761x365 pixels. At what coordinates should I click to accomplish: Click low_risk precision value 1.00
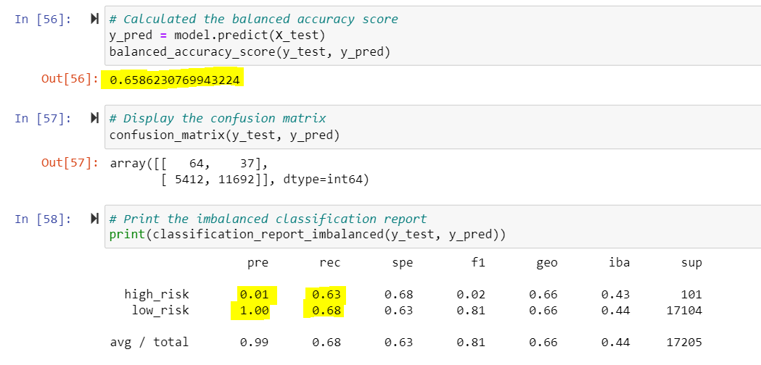coord(255,310)
